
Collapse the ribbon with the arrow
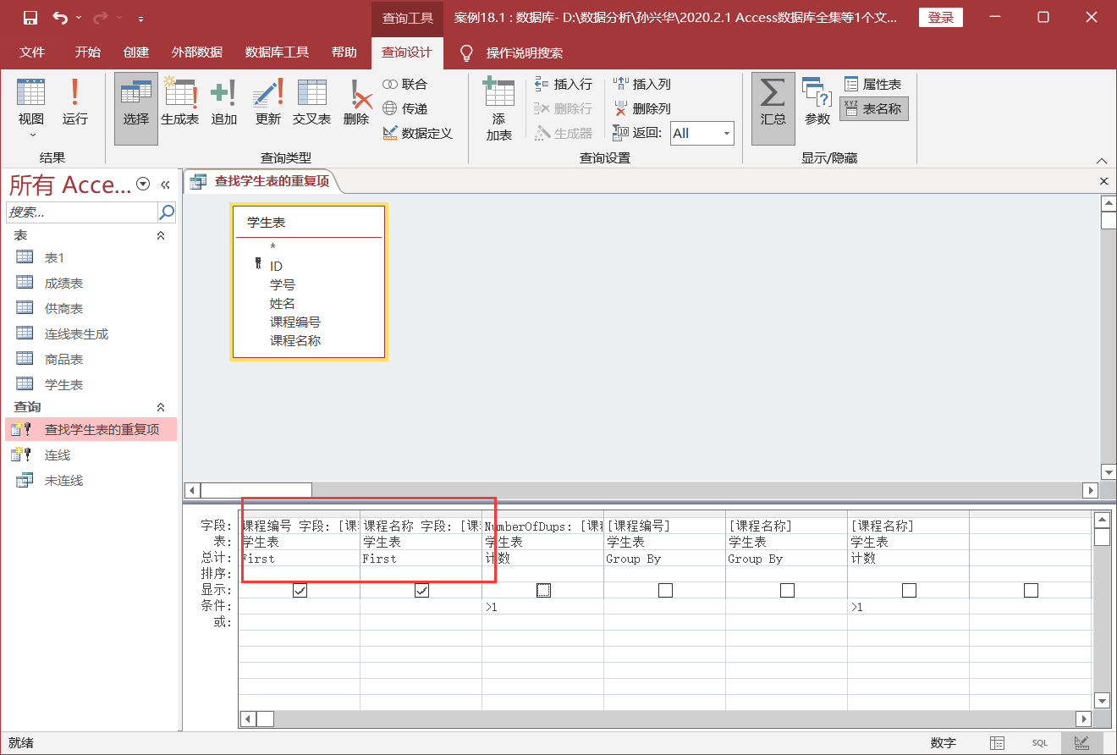pos(1101,160)
